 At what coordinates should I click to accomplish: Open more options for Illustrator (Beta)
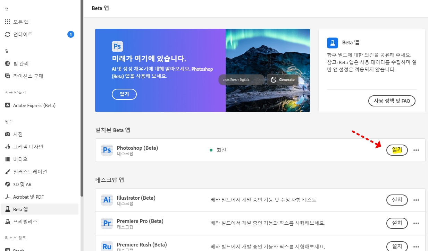click(x=416, y=200)
